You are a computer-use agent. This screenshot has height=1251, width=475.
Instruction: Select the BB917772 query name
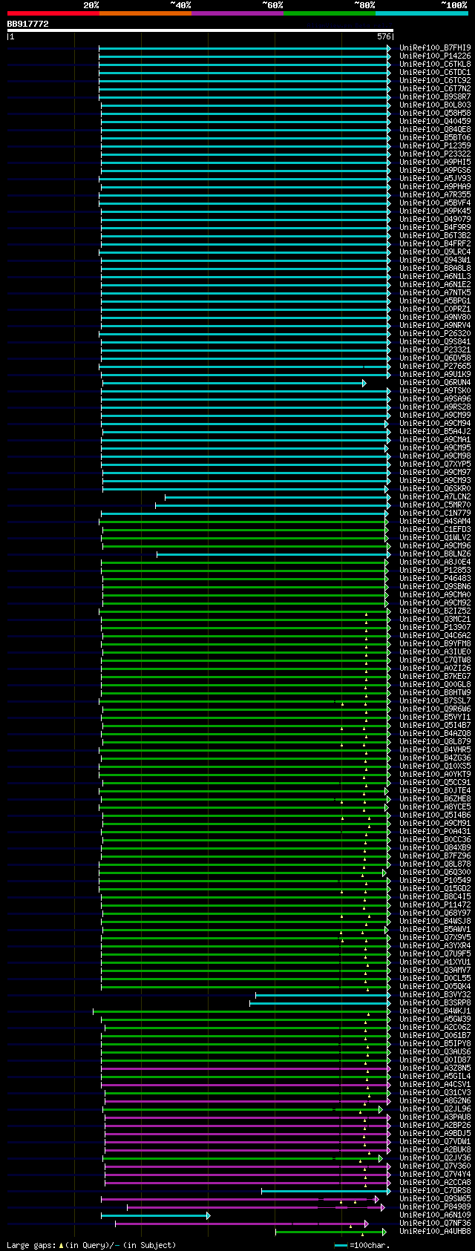tap(28, 24)
